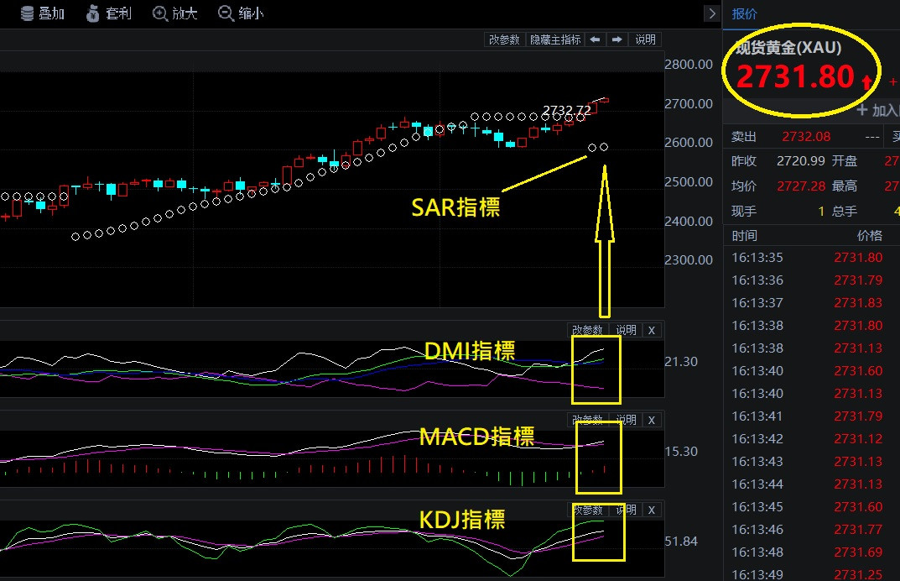Toggle 隐藏主指标 to hide main indicator
The width and height of the screenshot is (900, 581).
[x=555, y=39]
